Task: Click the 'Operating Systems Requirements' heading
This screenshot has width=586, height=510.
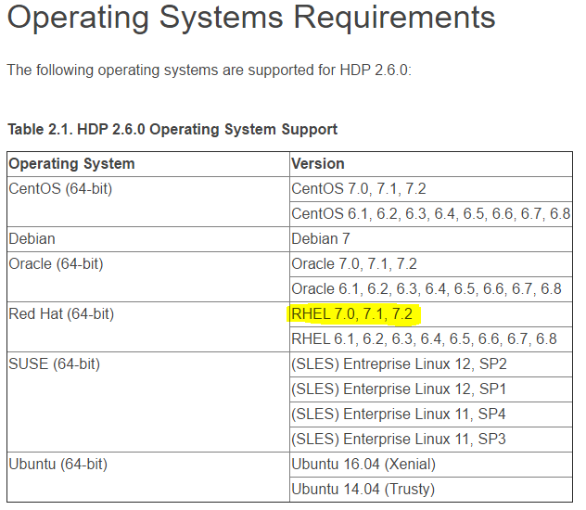Action: click(251, 18)
